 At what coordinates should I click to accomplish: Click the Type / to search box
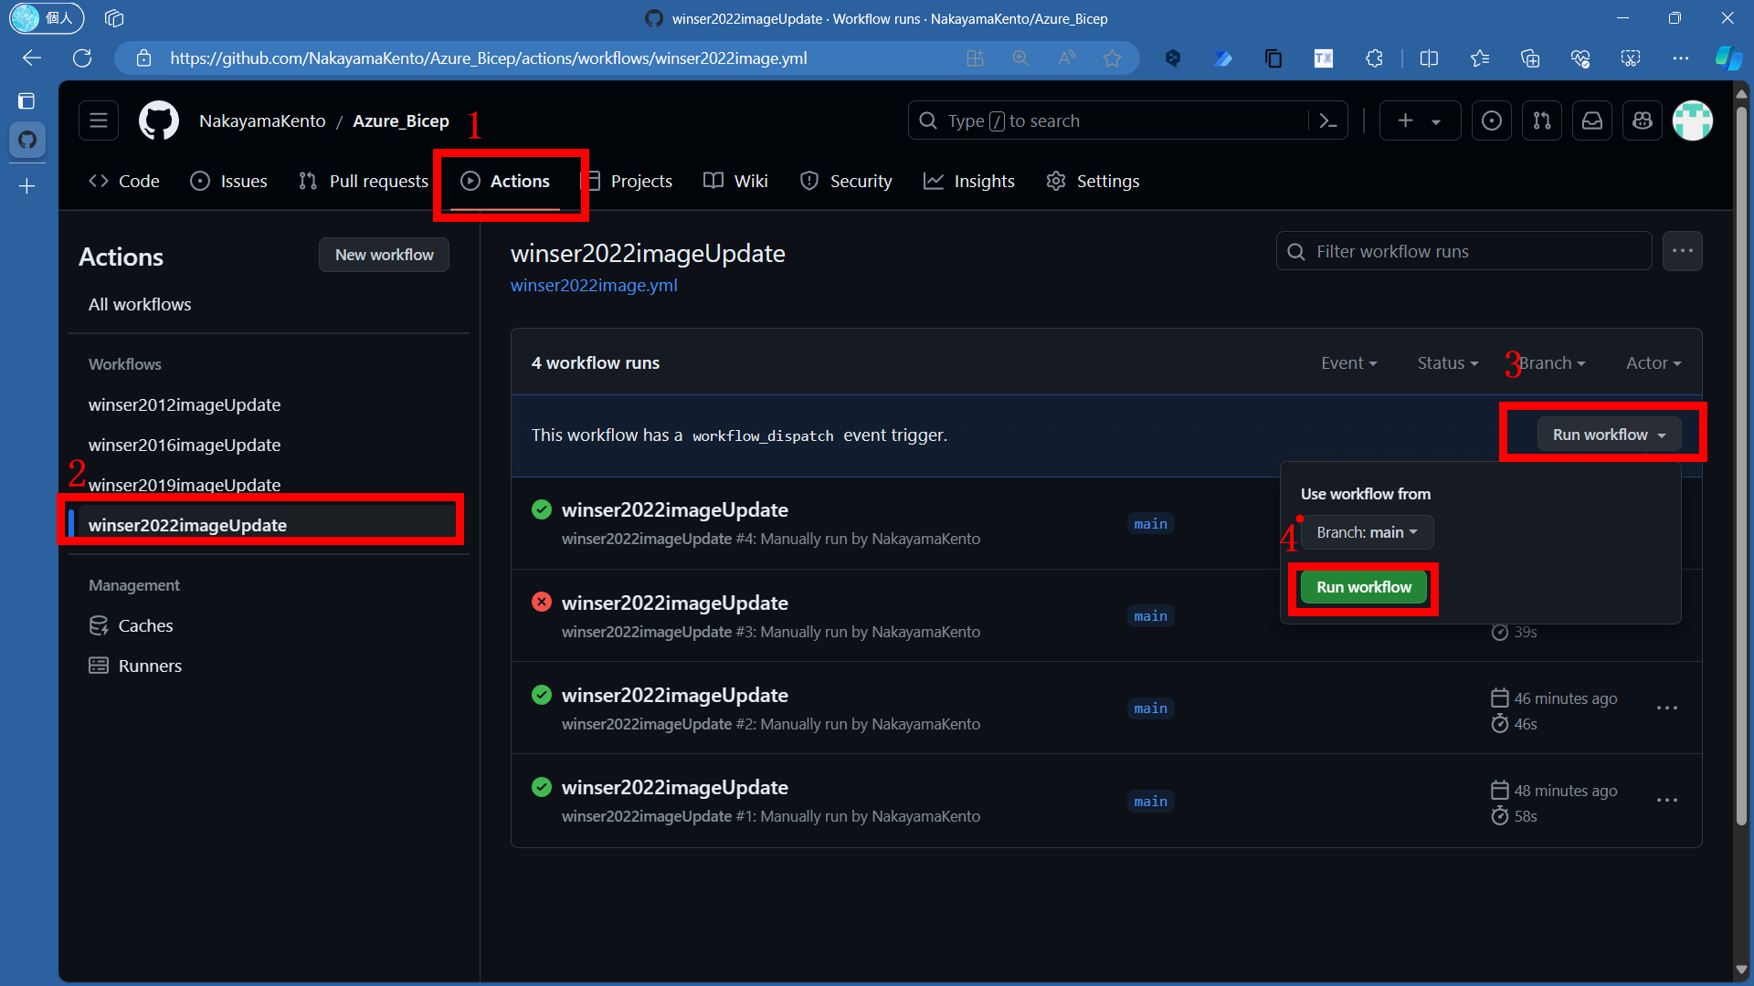click(1109, 121)
